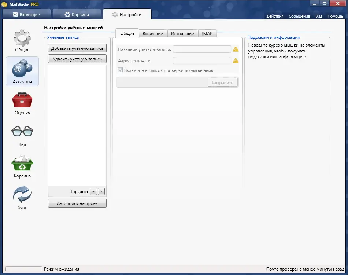Image resolution: width=348 pixels, height=275 pixels.
Task: Switch to the Входящие main tab
Action: [x=26, y=14]
